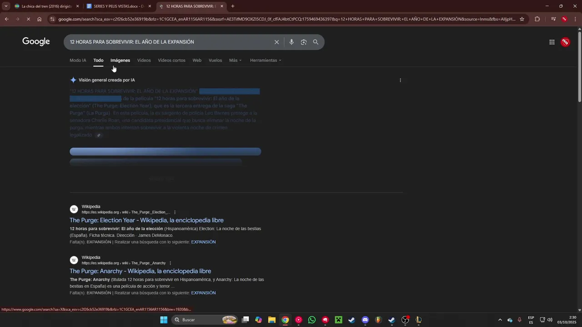Open the volume control in system tray
This screenshot has height=327, width=582.
pos(550,320)
